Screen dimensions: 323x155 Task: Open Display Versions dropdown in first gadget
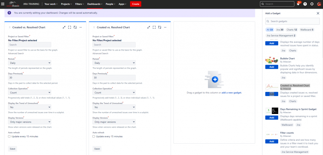(x=30, y=122)
